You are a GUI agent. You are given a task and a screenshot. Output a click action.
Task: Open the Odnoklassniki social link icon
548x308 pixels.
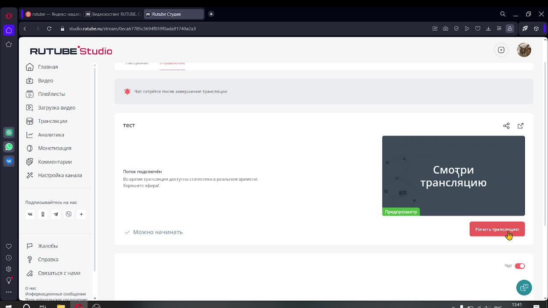pyautogui.click(x=43, y=214)
